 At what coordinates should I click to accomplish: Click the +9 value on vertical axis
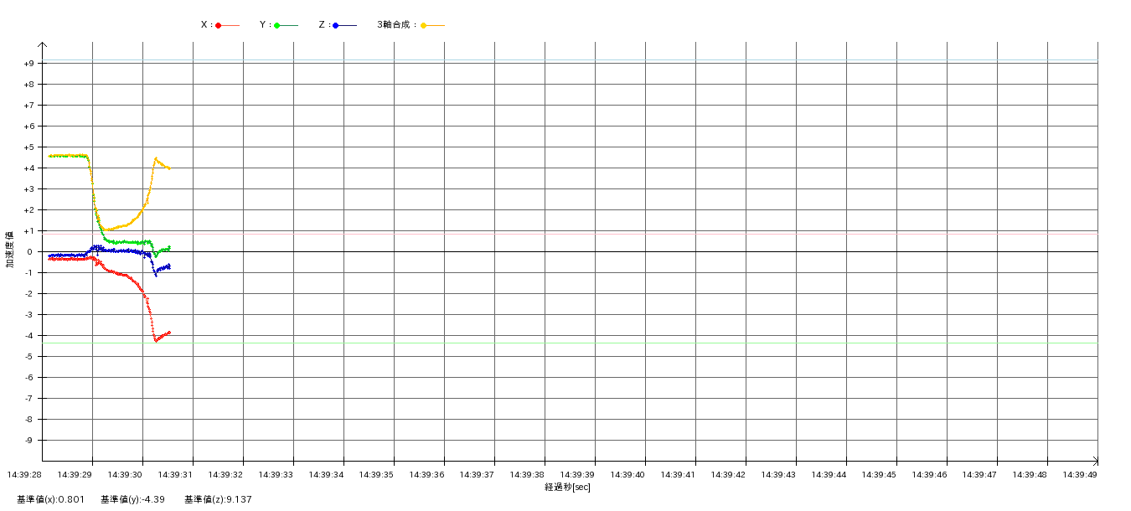(x=28, y=64)
